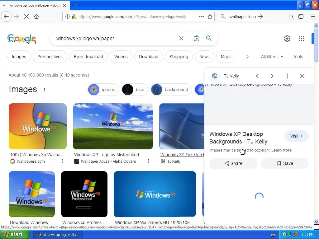The height and width of the screenshot is (239, 319).
Task: Open 100+ Windows Xp Wallpapers thumbnail
Action: (x=38, y=126)
